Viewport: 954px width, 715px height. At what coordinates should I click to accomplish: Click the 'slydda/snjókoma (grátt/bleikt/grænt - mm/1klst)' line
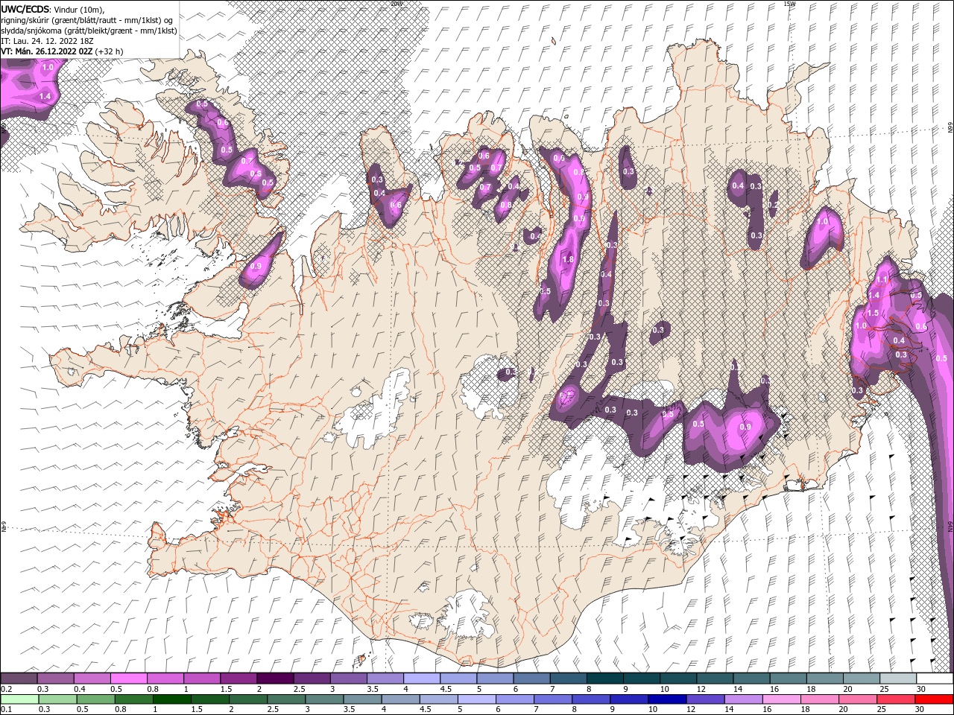click(89, 31)
